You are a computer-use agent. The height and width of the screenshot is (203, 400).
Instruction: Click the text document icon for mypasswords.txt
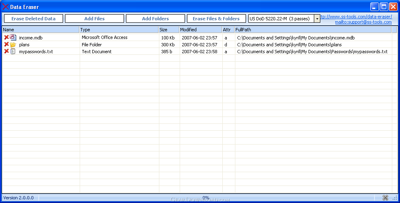[13, 51]
